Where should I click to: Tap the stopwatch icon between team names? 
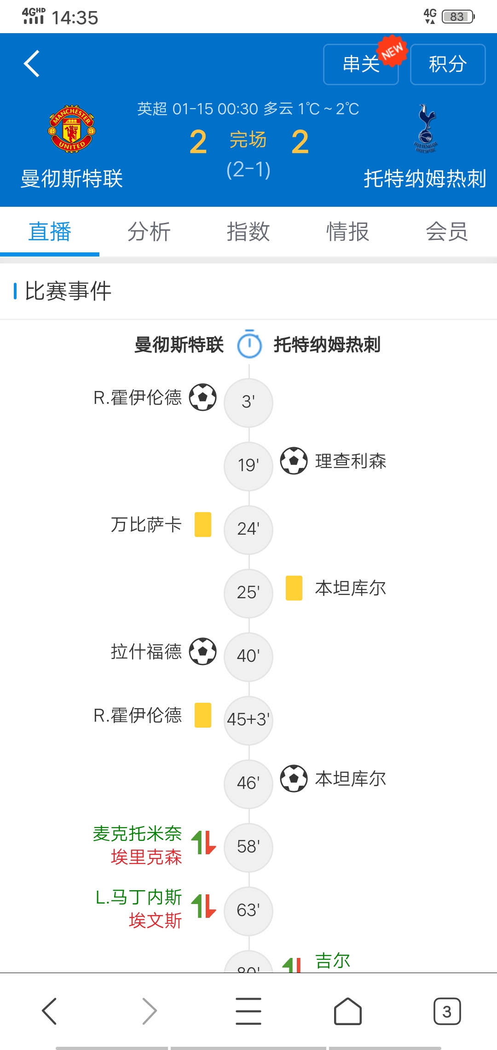(x=249, y=344)
